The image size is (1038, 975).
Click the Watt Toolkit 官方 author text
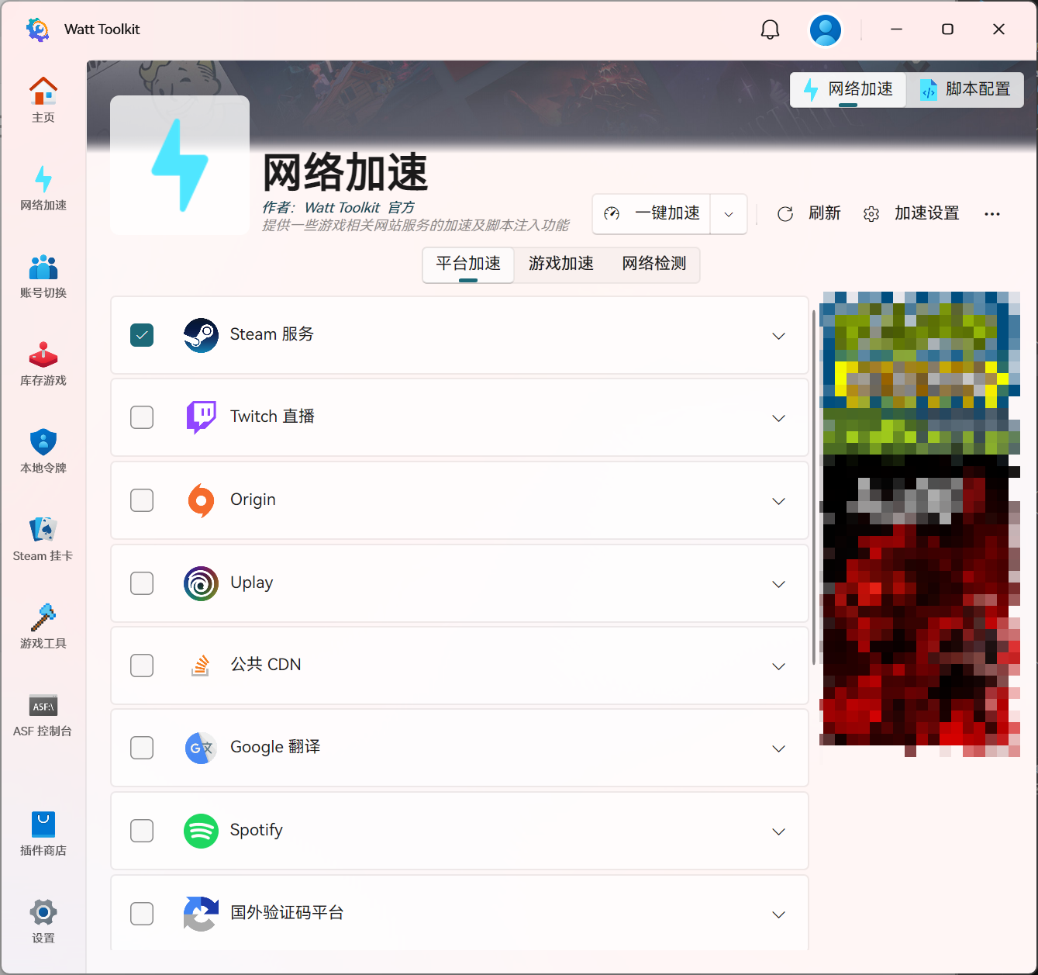pos(360,208)
